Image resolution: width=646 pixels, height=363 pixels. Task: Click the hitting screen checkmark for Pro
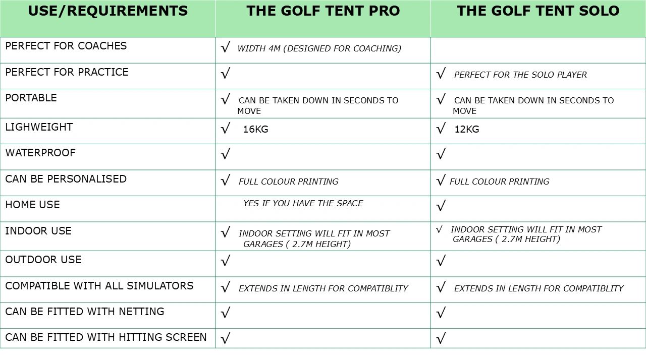click(226, 338)
